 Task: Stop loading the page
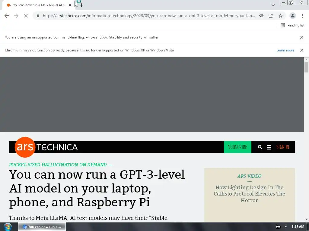pyautogui.click(x=26, y=16)
